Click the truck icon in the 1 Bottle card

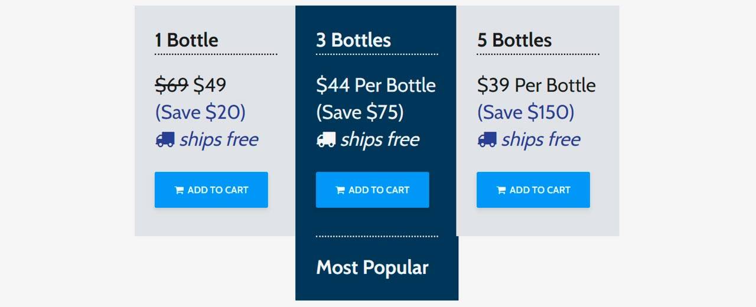(x=165, y=139)
